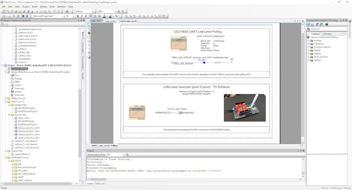Open main_cm4.c from Source Files

point(23,118)
